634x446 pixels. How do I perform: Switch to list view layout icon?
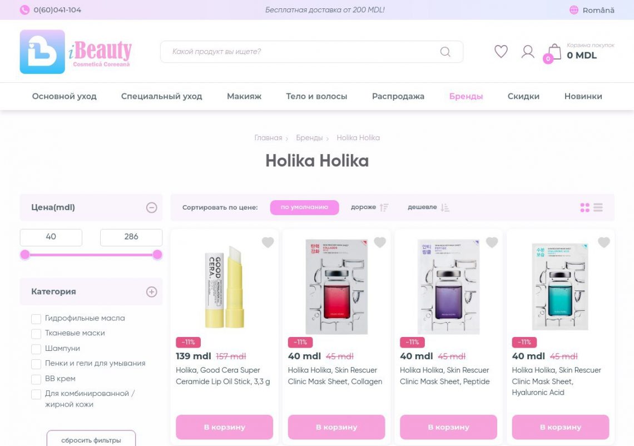[598, 207]
